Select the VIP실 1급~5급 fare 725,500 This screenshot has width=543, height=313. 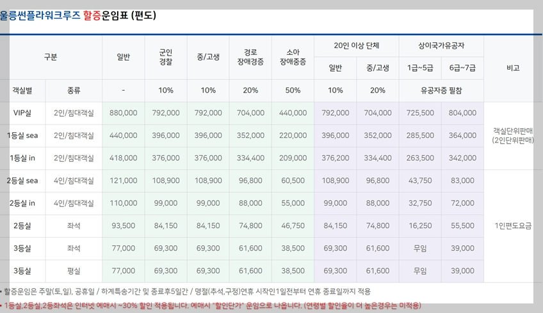(x=420, y=113)
